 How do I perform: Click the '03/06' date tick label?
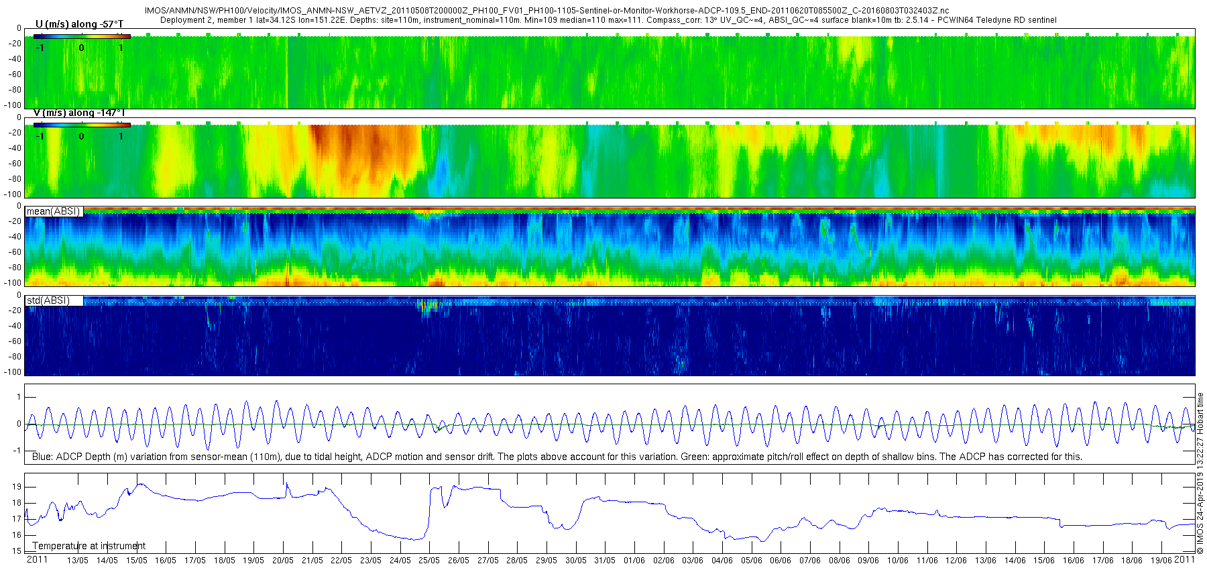693,561
